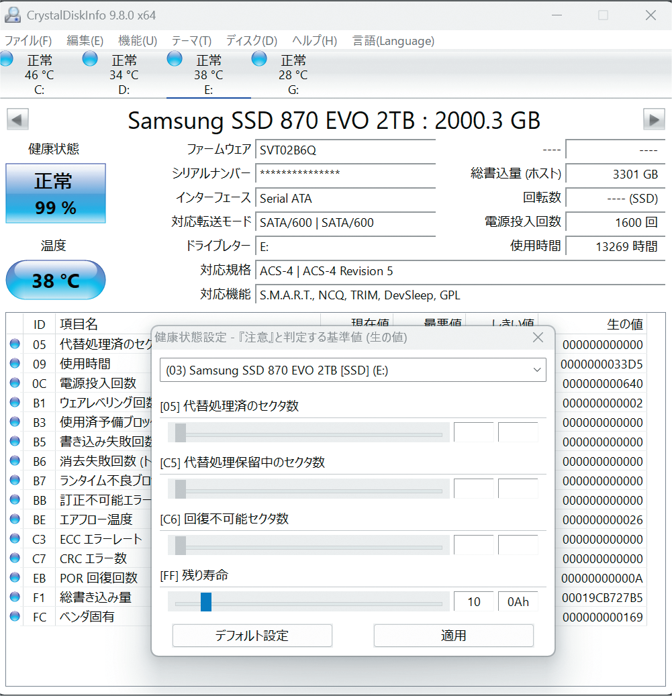Screen dimensions: 672x696
Task: Click blue status icon for attribute 05
Action: click(x=15, y=344)
